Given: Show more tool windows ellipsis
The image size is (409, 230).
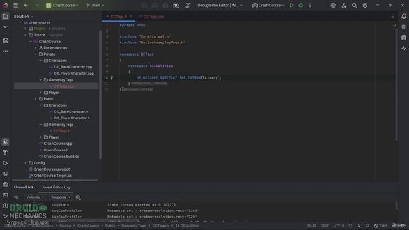Looking at the screenshot, I should coord(5,51).
